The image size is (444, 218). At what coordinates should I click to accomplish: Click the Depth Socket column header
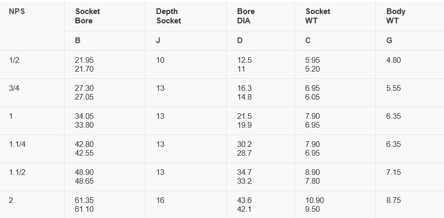[x=168, y=16]
